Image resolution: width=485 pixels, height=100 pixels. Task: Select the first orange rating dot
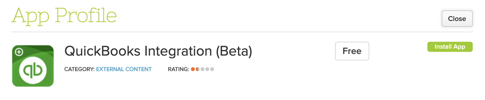193,69
